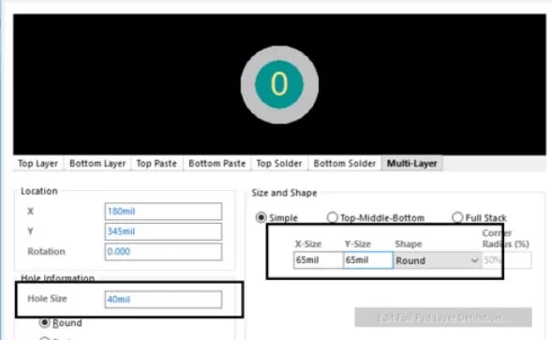
Task: Click the Multi-Layer tab
Action: [411, 163]
